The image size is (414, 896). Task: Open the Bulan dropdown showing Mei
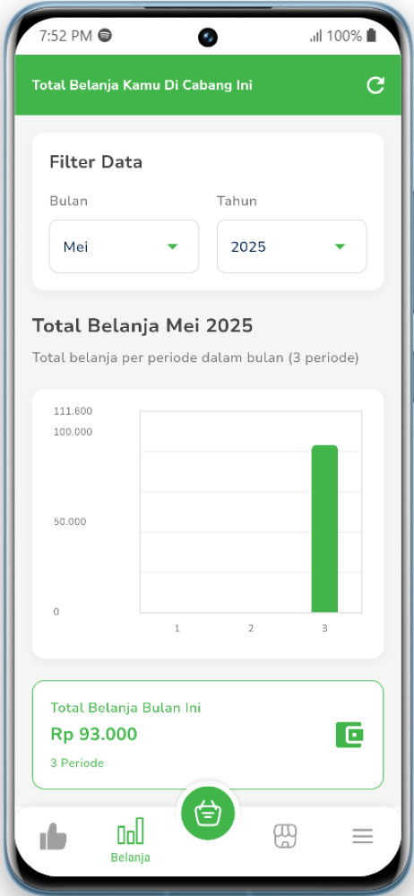124,246
